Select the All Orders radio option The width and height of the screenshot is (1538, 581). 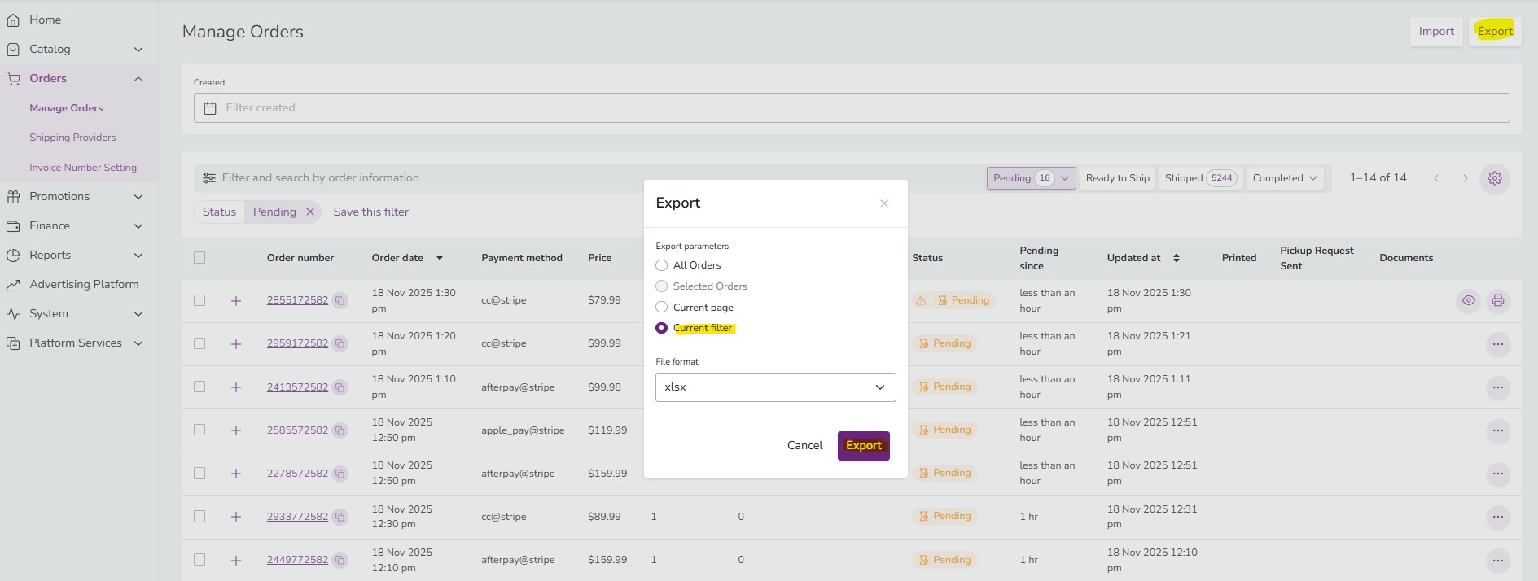coord(661,265)
